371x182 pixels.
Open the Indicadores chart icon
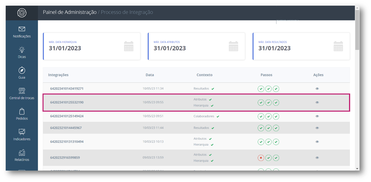(x=22, y=132)
